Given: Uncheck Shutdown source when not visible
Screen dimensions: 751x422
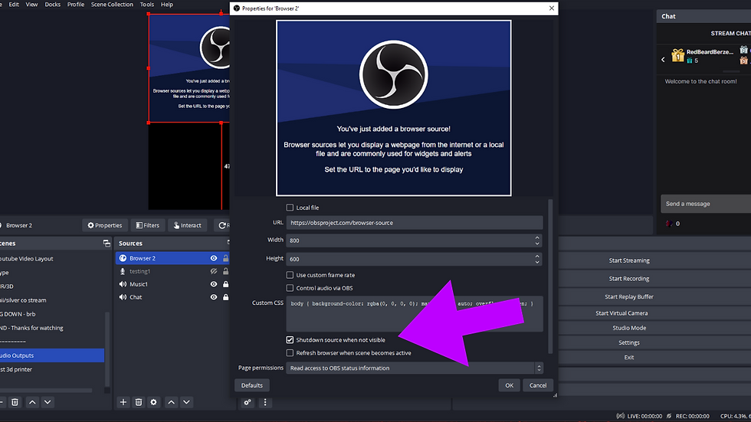Looking at the screenshot, I should coord(290,340).
